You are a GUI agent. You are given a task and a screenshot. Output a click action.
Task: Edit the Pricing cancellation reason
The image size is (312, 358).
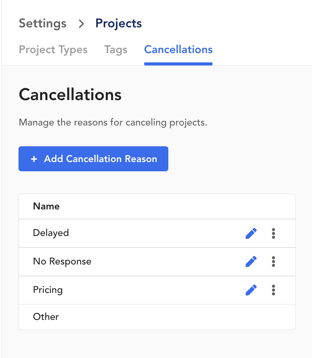[251, 290]
